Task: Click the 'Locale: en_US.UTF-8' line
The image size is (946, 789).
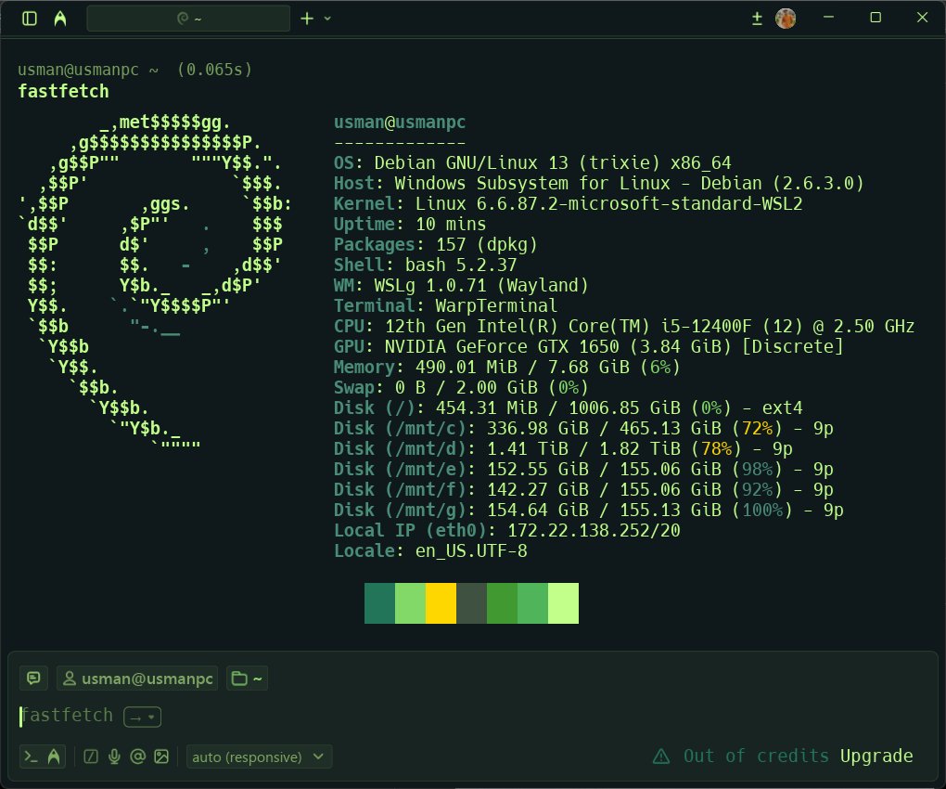Action: click(x=430, y=551)
